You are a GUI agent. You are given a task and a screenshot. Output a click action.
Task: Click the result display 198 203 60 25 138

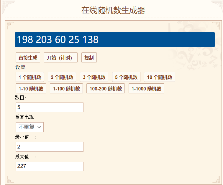click(x=115, y=39)
